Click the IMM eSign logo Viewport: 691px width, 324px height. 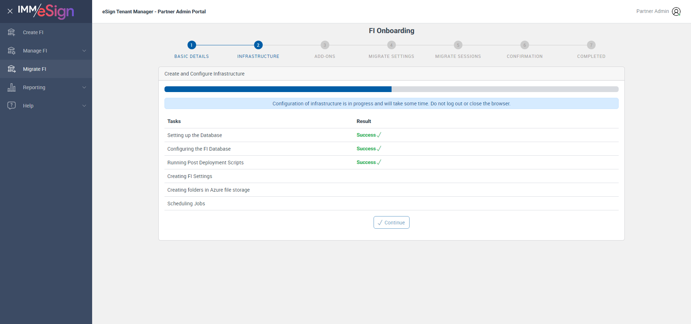click(46, 12)
